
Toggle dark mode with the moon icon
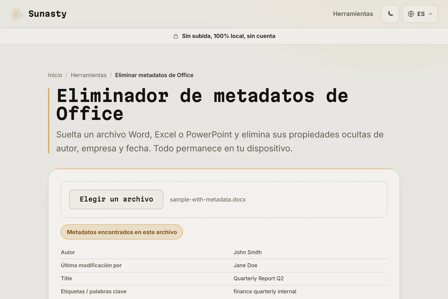pos(390,14)
